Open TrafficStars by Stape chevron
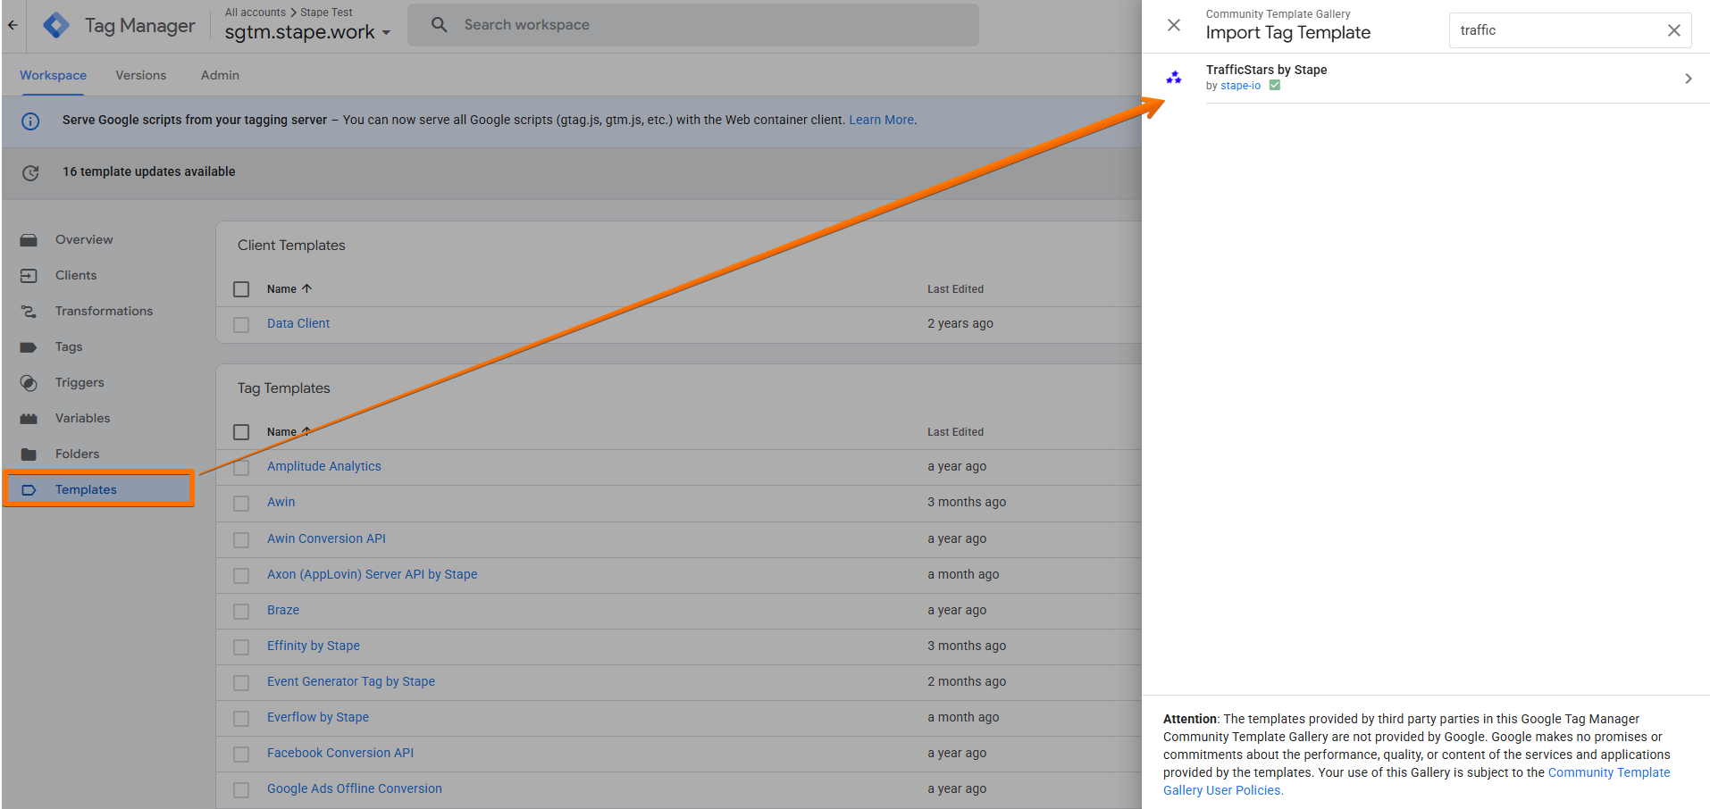Screen dimensions: 1710x809 coord(1688,79)
